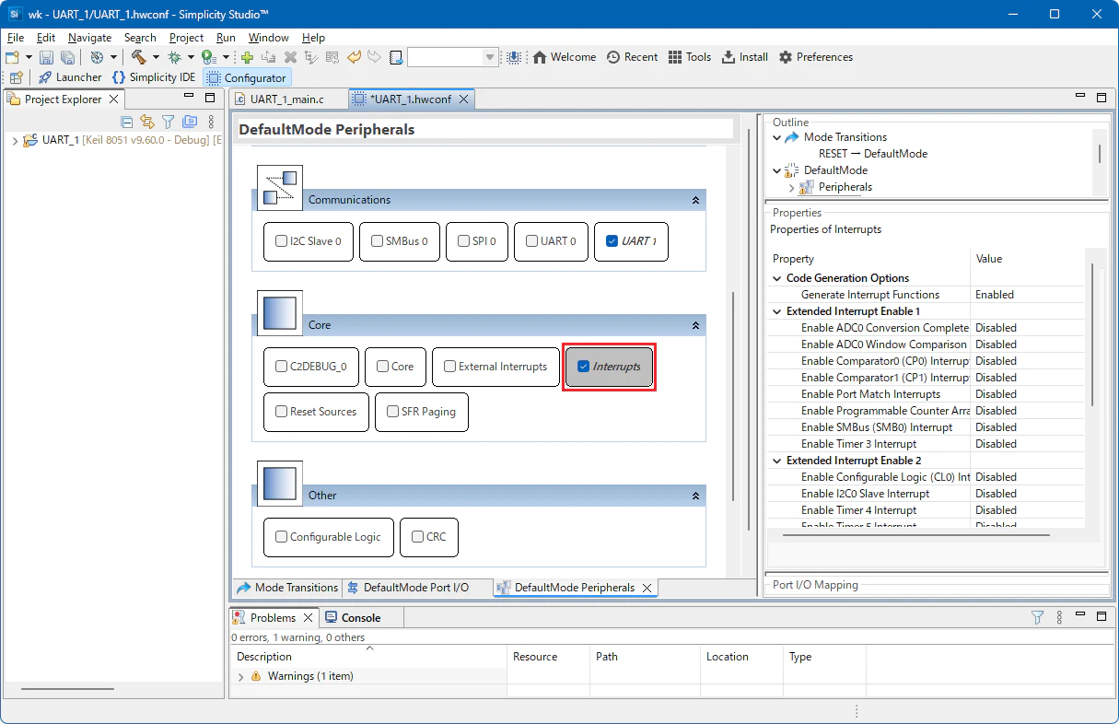Viewport: 1119px width, 724px height.
Task: Open Project Explorer view menu dots
Action: click(211, 122)
